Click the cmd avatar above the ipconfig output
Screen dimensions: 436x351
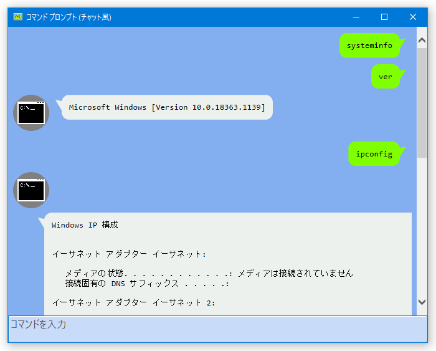pos(31,190)
